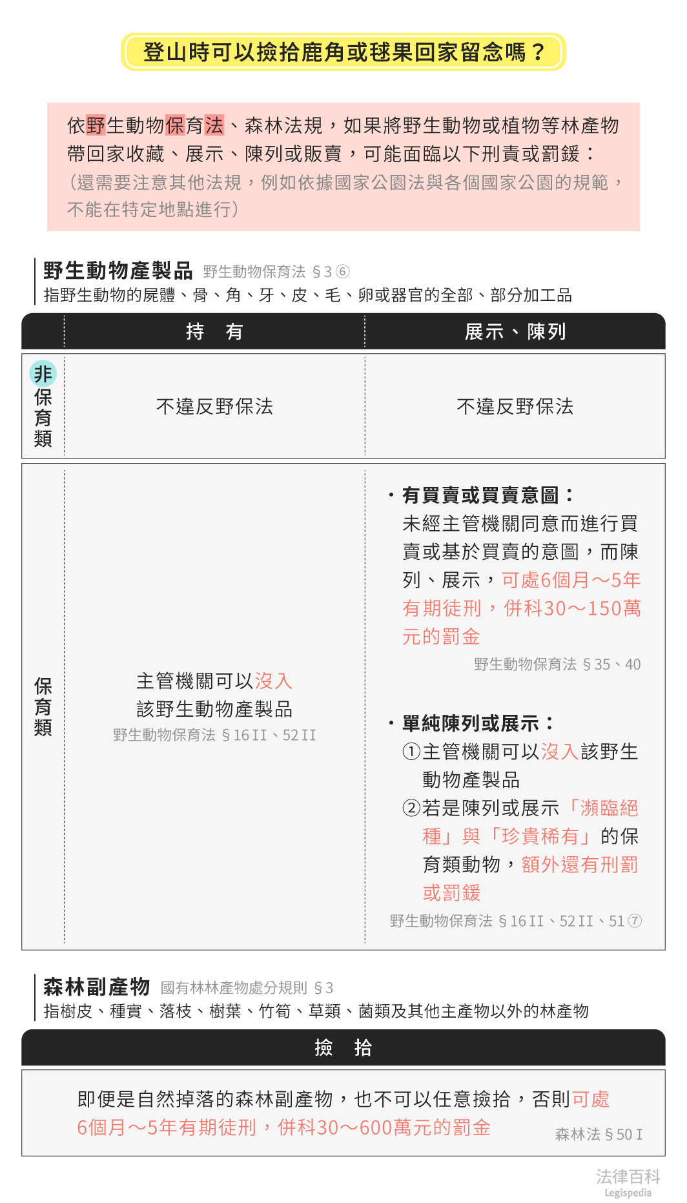Click the circled number ① item

tap(411, 752)
